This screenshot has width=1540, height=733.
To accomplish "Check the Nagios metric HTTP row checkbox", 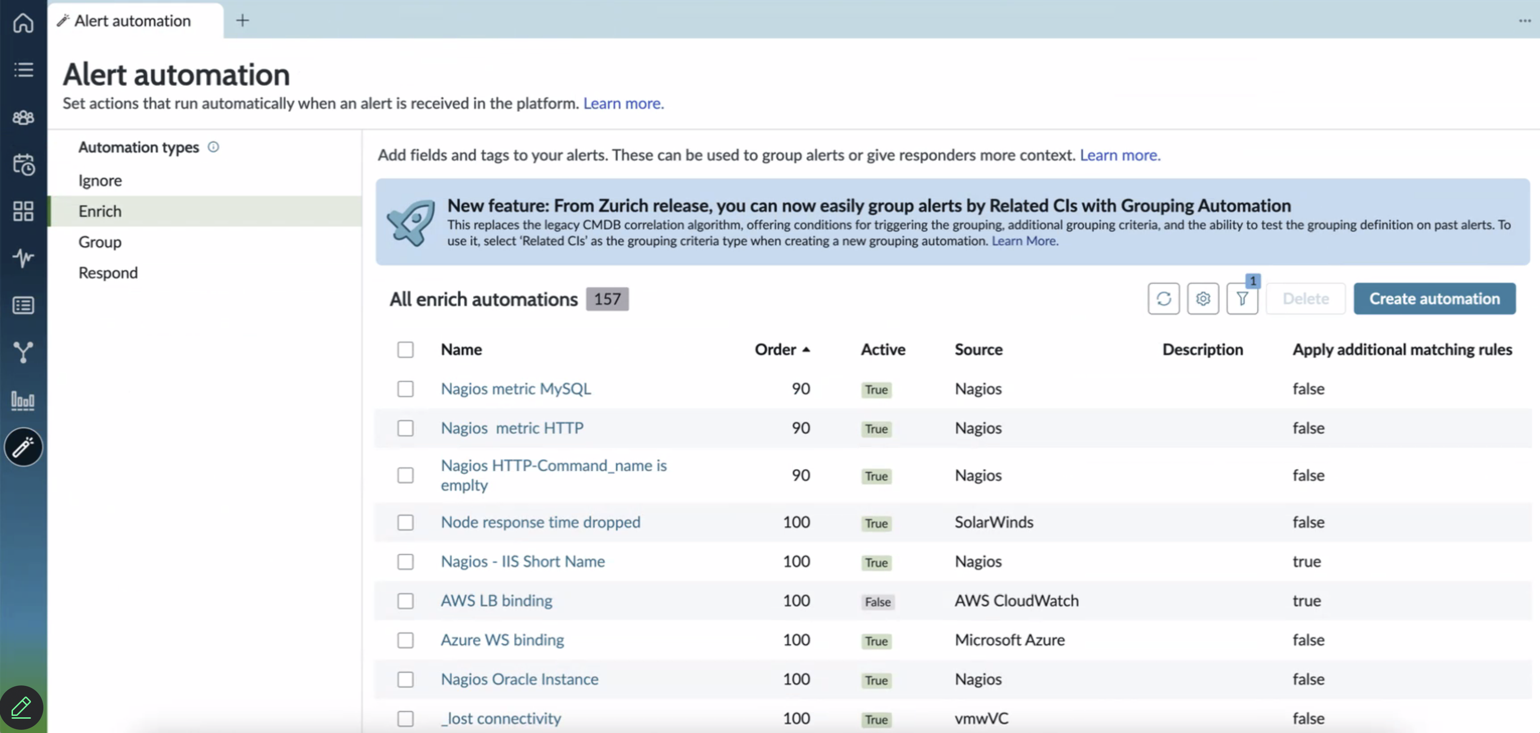I will pos(406,428).
